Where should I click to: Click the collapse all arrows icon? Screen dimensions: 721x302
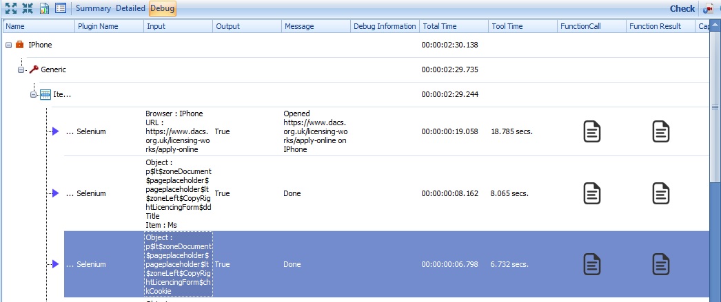[28, 8]
